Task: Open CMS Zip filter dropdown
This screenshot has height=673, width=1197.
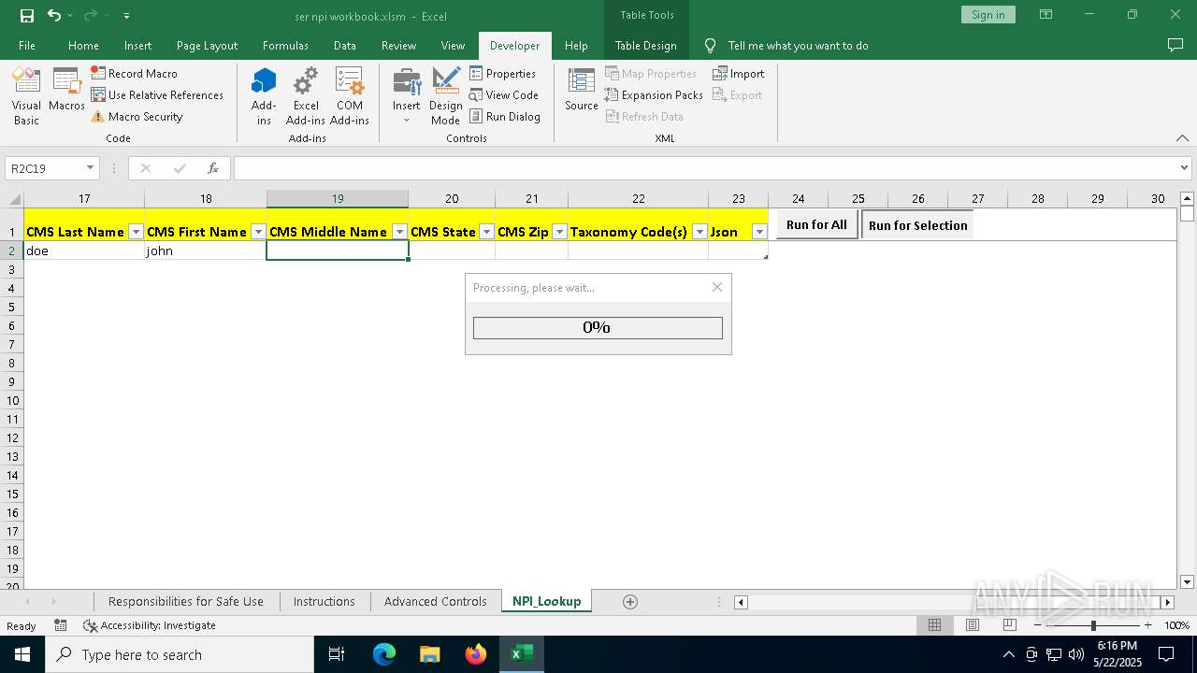Action: (559, 232)
